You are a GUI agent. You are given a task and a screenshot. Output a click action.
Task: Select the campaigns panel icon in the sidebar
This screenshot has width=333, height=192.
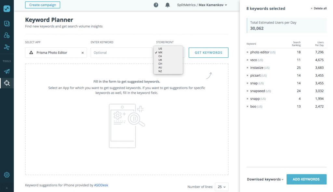click(7, 23)
